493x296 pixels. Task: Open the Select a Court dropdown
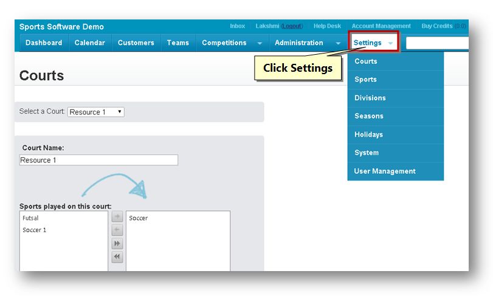[96, 112]
